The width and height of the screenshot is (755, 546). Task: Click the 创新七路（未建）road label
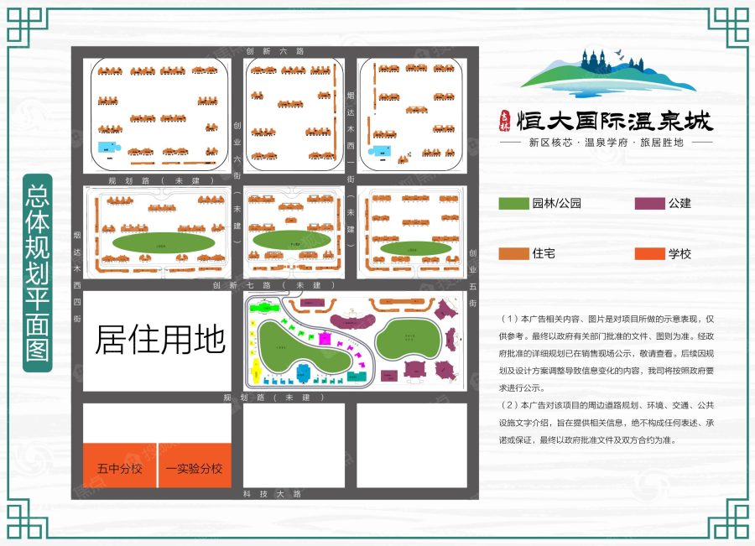tap(274, 285)
